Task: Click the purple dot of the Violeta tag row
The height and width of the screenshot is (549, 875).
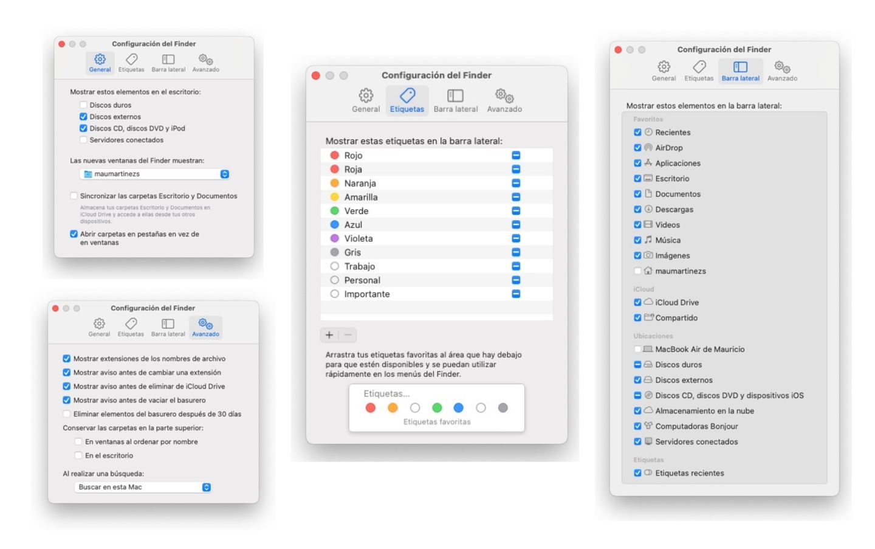Action: (334, 238)
